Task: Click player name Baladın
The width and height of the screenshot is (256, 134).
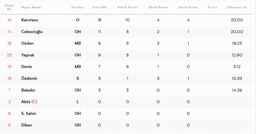Action: (x=28, y=90)
